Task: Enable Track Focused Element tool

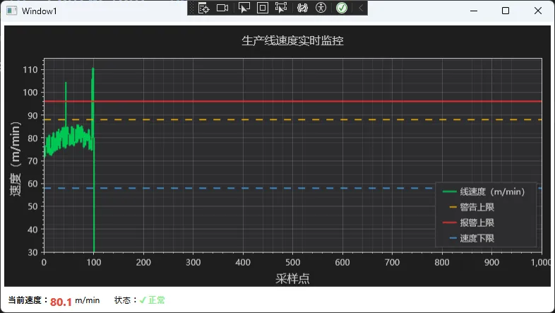Action: pyautogui.click(x=281, y=8)
